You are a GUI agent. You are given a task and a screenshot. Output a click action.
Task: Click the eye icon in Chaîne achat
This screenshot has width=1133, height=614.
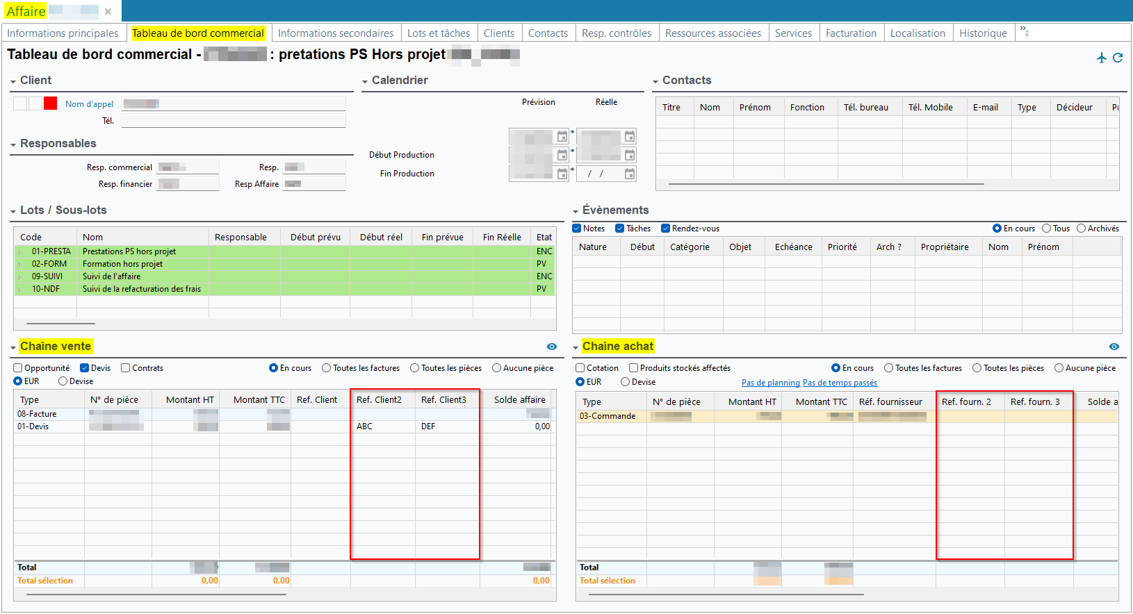(1114, 347)
